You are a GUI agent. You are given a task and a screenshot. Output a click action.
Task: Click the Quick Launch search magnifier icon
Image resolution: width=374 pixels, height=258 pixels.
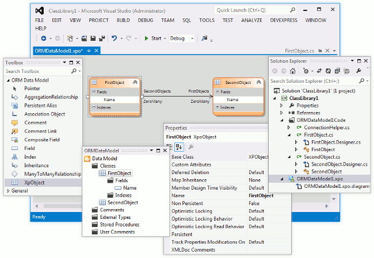[292, 10]
